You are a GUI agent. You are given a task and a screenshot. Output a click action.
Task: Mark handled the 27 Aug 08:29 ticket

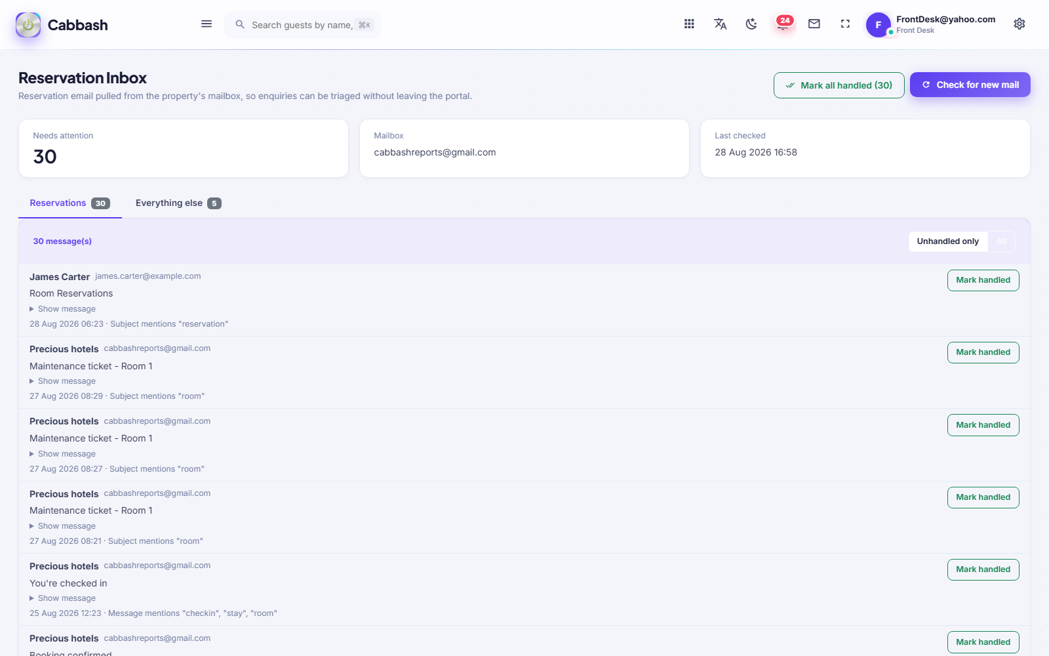click(983, 352)
